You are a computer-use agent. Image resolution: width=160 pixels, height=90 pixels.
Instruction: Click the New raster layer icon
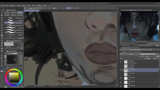[x=145, y=58]
